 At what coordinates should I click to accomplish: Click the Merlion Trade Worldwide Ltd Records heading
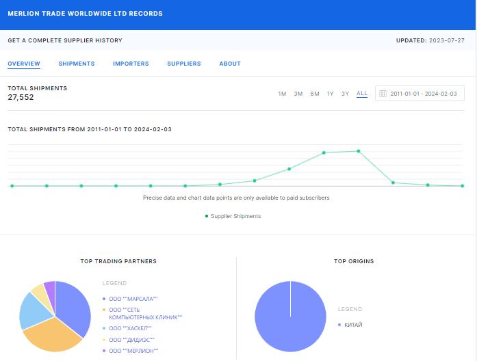point(85,14)
